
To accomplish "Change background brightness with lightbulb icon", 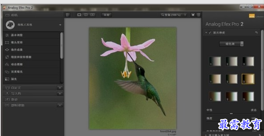I will 193,15.
